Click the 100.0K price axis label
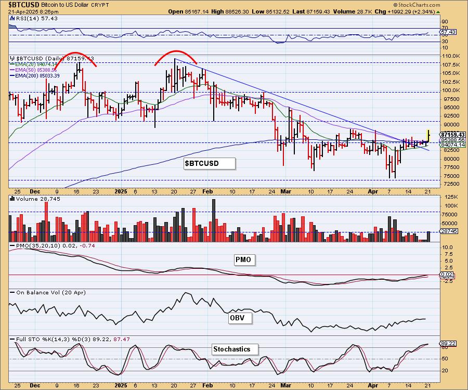The width and height of the screenshot is (468, 390). pos(451,90)
